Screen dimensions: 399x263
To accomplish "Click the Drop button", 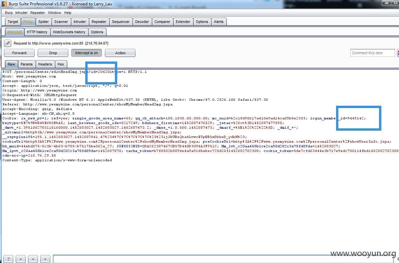I will click(x=53, y=53).
